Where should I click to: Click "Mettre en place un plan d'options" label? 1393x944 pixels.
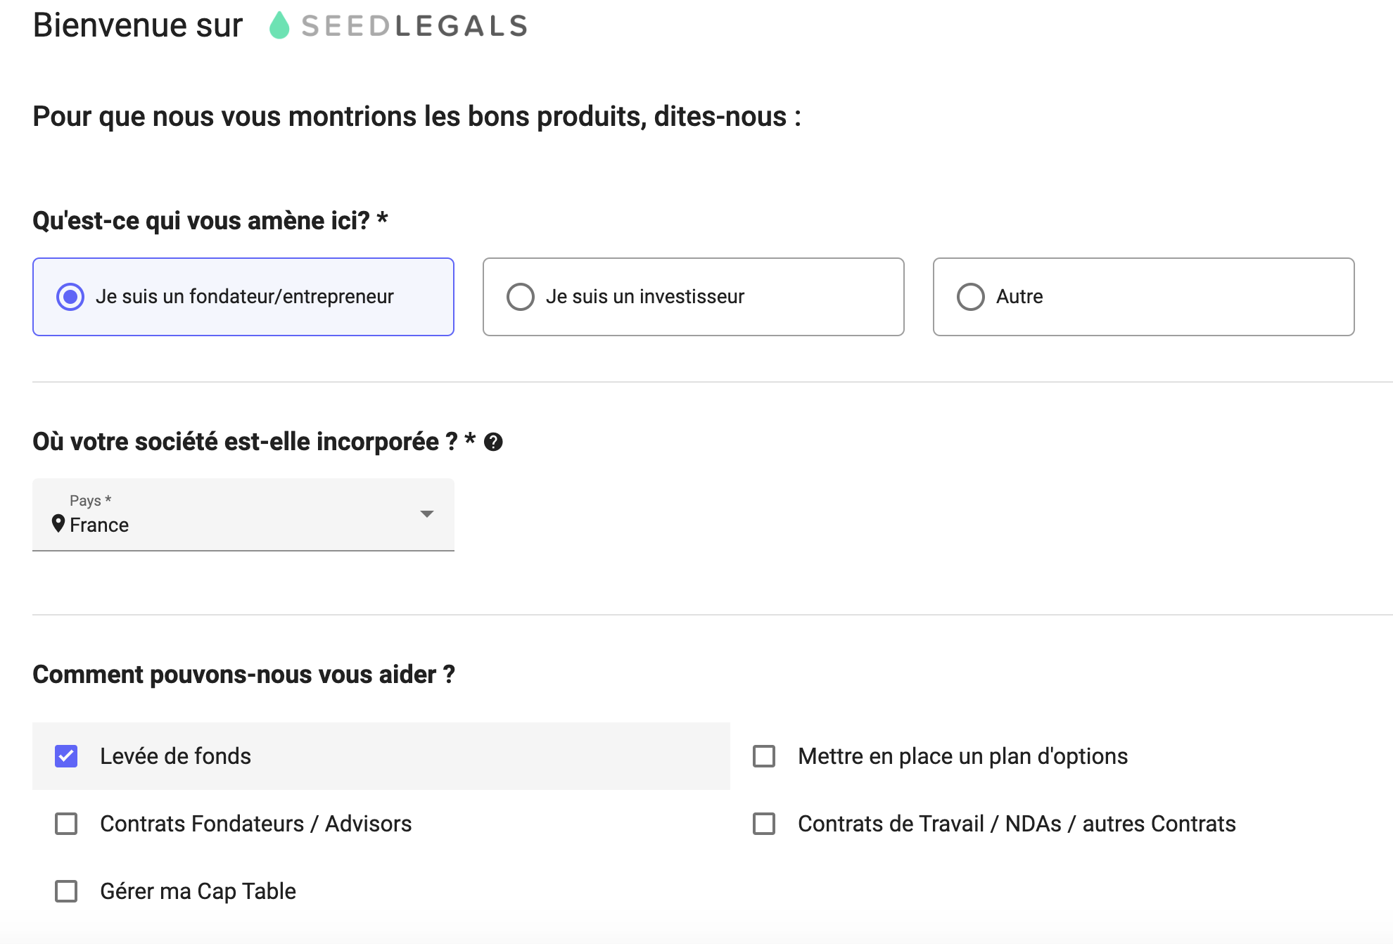coord(962,756)
